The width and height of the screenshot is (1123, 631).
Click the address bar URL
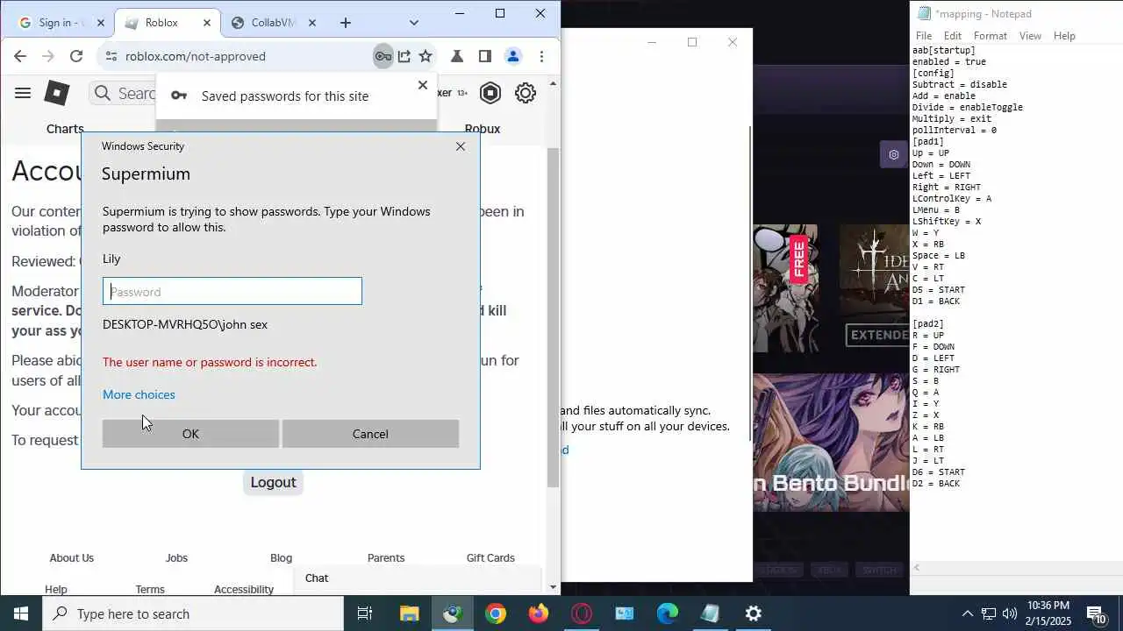196,56
